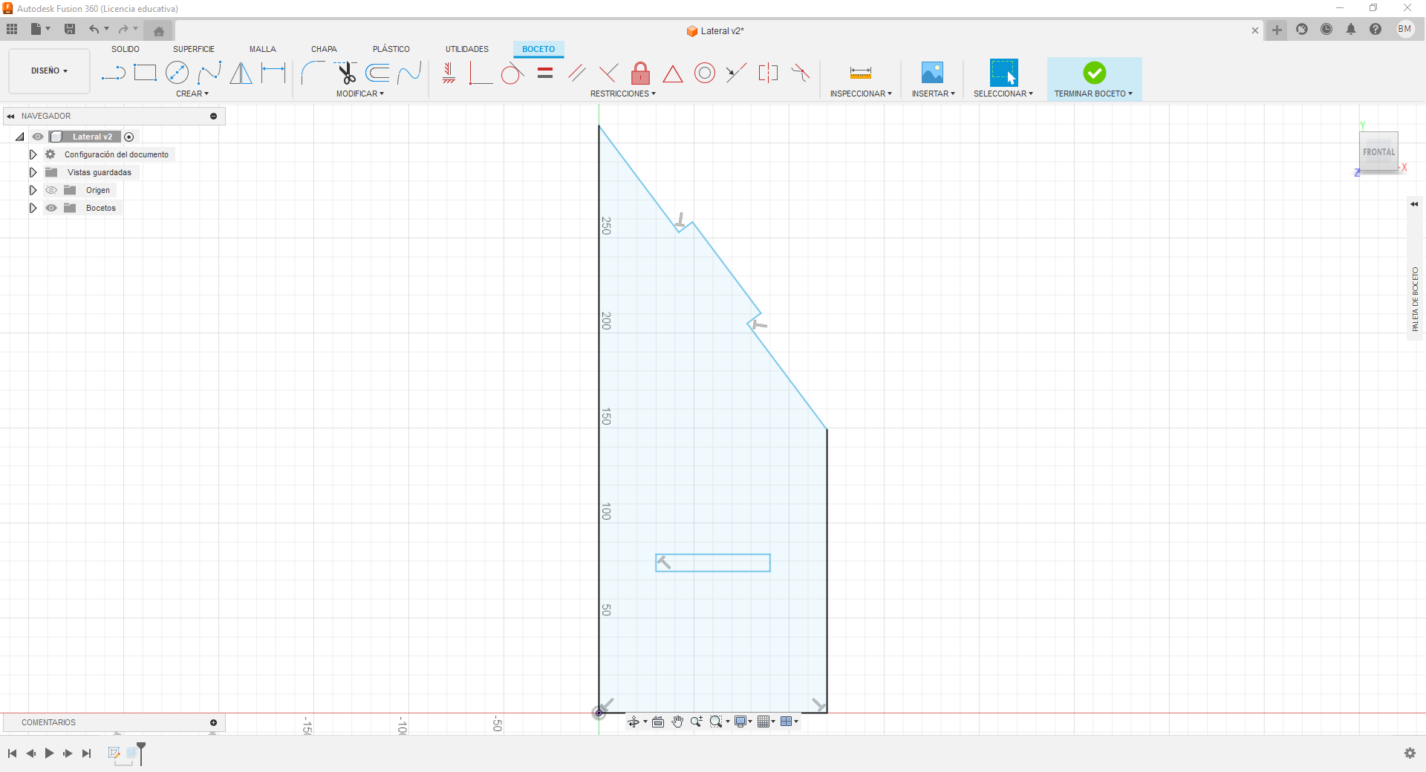1426x772 pixels.
Task: Switch to the Utilidades tab
Action: tap(467, 49)
